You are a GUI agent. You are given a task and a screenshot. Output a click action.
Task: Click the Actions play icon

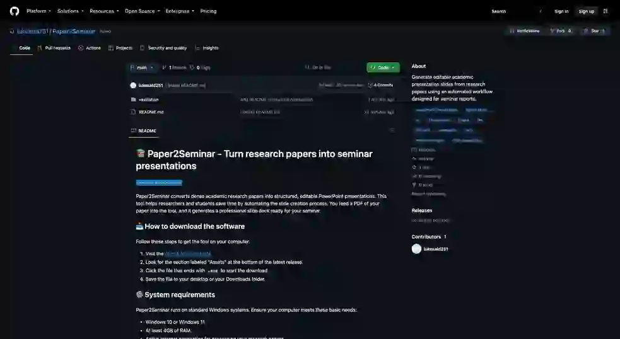tap(81, 48)
